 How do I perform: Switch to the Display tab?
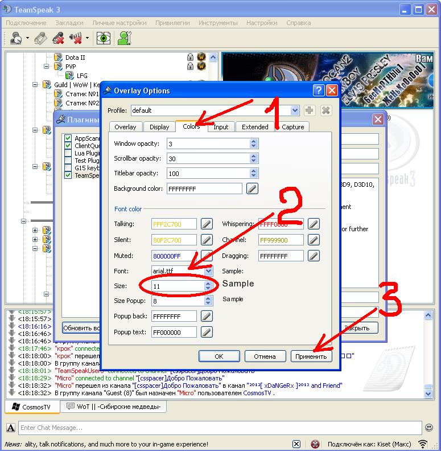coord(159,127)
